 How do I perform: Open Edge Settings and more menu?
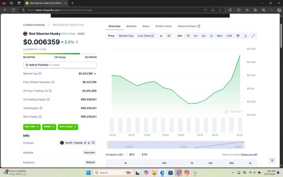click(x=271, y=10)
